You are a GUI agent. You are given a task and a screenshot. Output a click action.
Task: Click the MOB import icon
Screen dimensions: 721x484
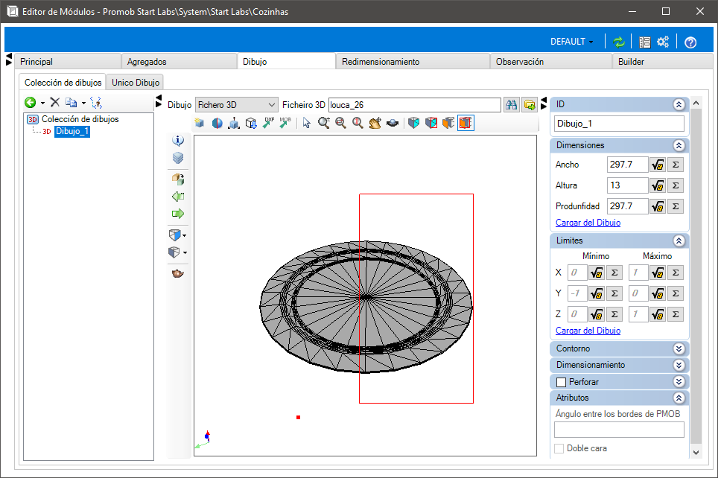[285, 123]
